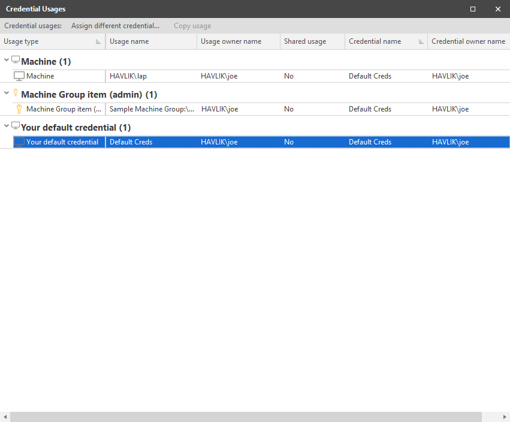510x422 pixels.
Task: Click the icon in selected Your default credential row
Action: click(x=19, y=142)
